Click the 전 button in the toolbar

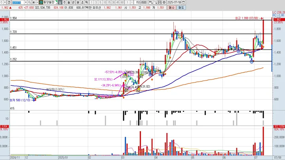9,2
